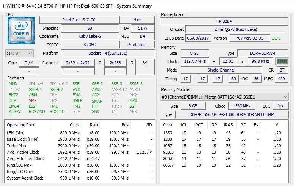Click the tRAS column header in memory table
The height and width of the screenshot is (186, 294).
click(x=228, y=125)
